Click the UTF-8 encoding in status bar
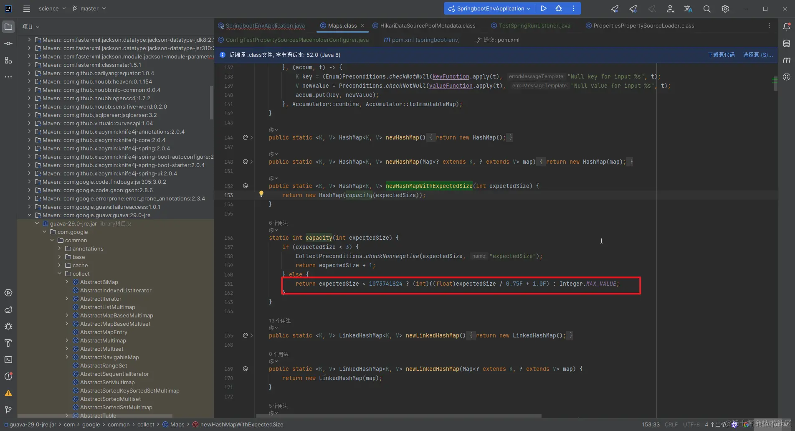Viewport: 795px width, 431px height. tap(691, 424)
